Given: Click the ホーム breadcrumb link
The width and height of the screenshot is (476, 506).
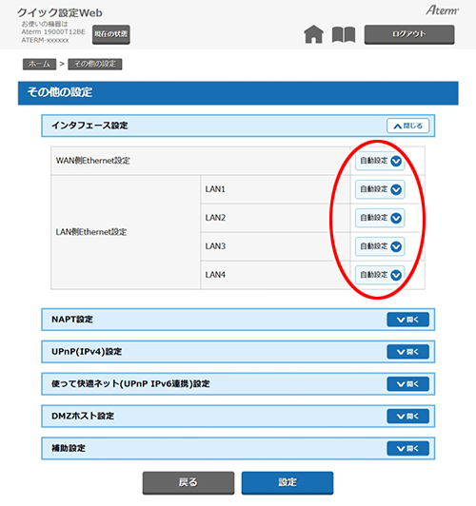Looking at the screenshot, I should click(39, 64).
